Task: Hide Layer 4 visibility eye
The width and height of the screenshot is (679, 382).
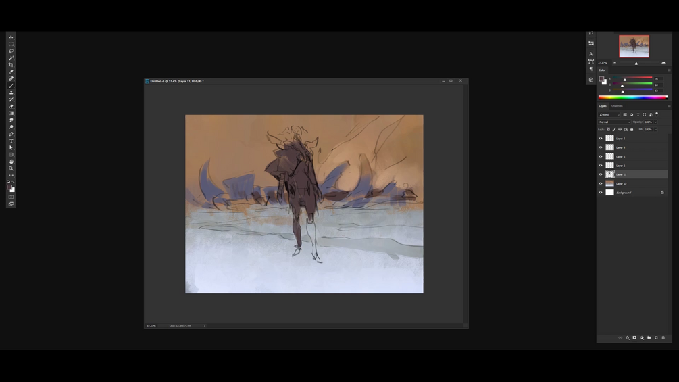Action: 601,147
